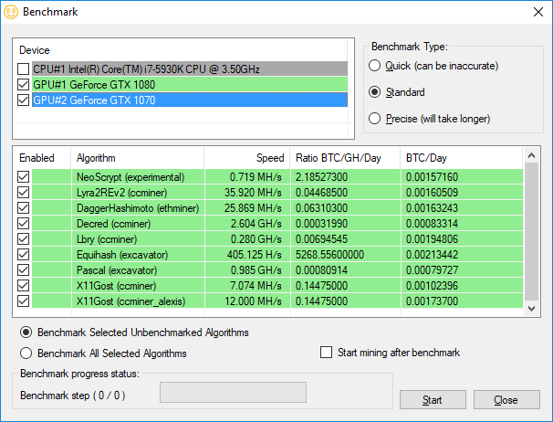Click algorithm list scroll up arrow
Image resolution: width=553 pixels, height=422 pixels.
coord(531,155)
